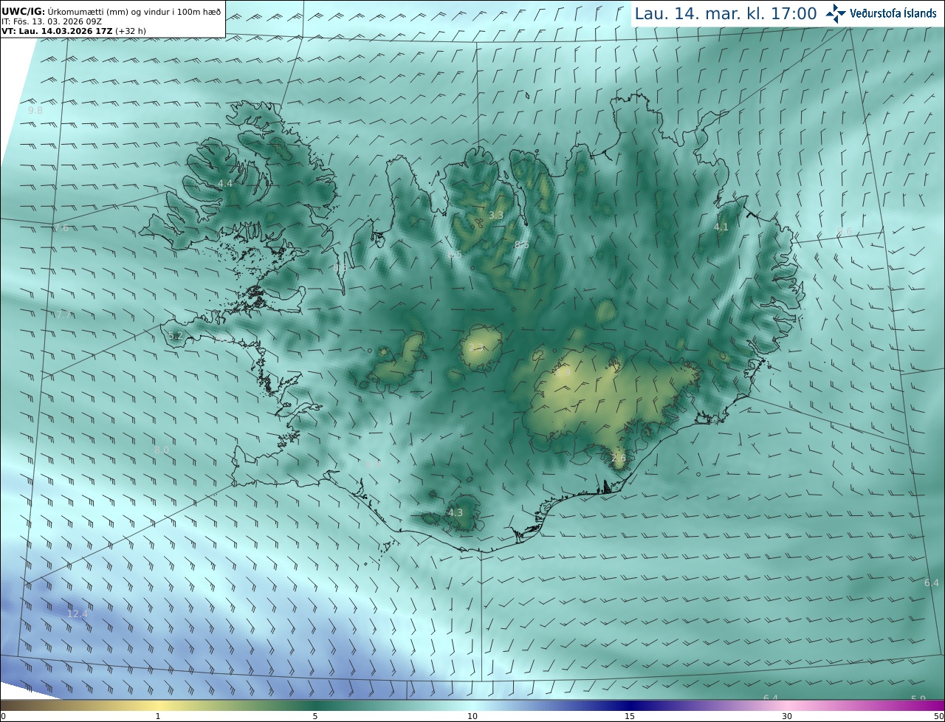Click the 2.6 value near the south coast
Screen dimensions: 945x722
[x=619, y=458]
